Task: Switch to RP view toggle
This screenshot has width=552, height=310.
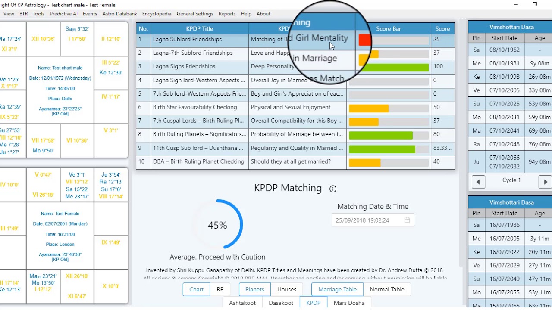Action: (220, 289)
